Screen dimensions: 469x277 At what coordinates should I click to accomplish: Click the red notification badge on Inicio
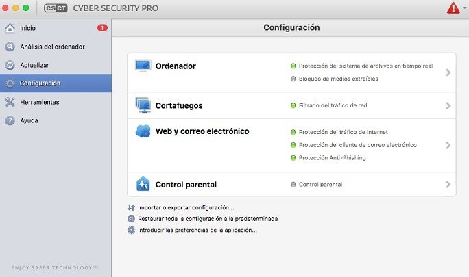[x=102, y=28]
